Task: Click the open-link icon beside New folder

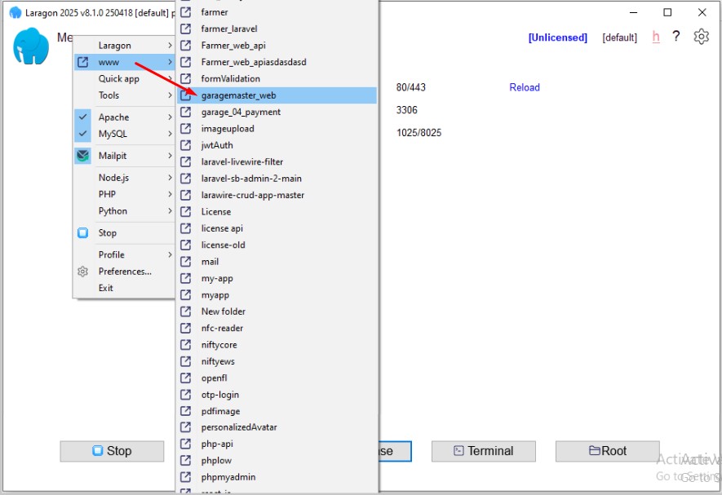Action: [185, 312]
